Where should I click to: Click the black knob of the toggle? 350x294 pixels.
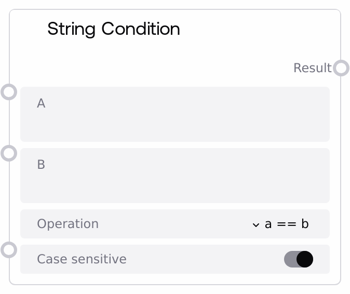click(x=305, y=259)
